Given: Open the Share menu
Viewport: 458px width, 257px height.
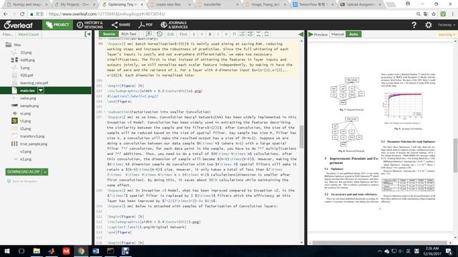Looking at the screenshot, I should pos(121,25).
